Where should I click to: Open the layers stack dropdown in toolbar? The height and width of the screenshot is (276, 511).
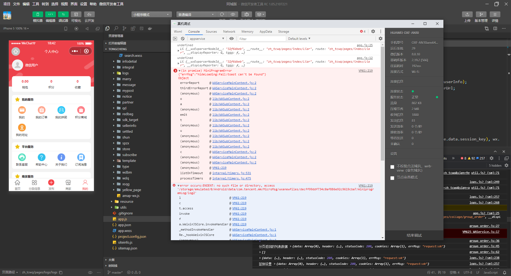coord(260,14)
